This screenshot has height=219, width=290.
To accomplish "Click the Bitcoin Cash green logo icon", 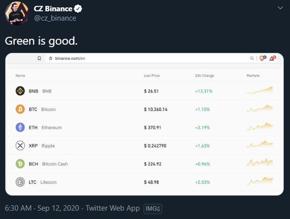I will [x=20, y=164].
